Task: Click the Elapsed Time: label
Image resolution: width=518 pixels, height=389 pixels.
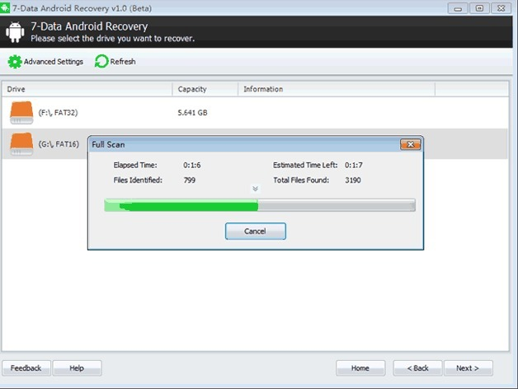Action: coord(135,165)
